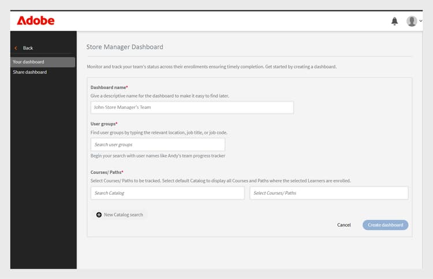This screenshot has height=279, width=433.
Task: Open the Select Courses/ Paths field
Action: click(x=329, y=193)
